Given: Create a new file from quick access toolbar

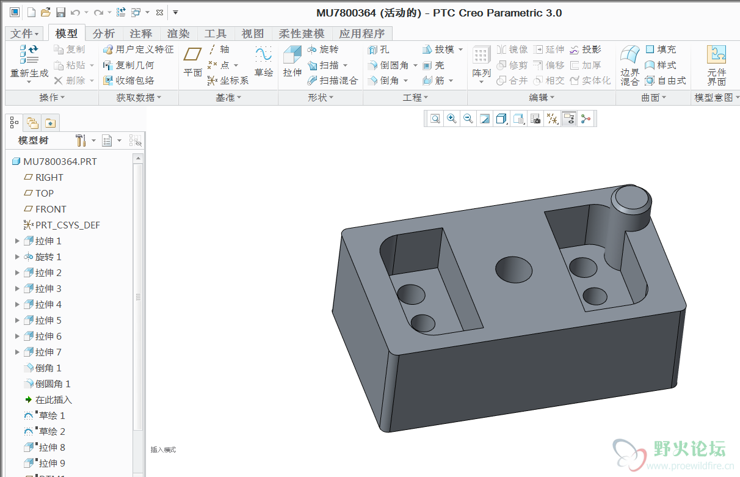Looking at the screenshot, I should [x=31, y=12].
